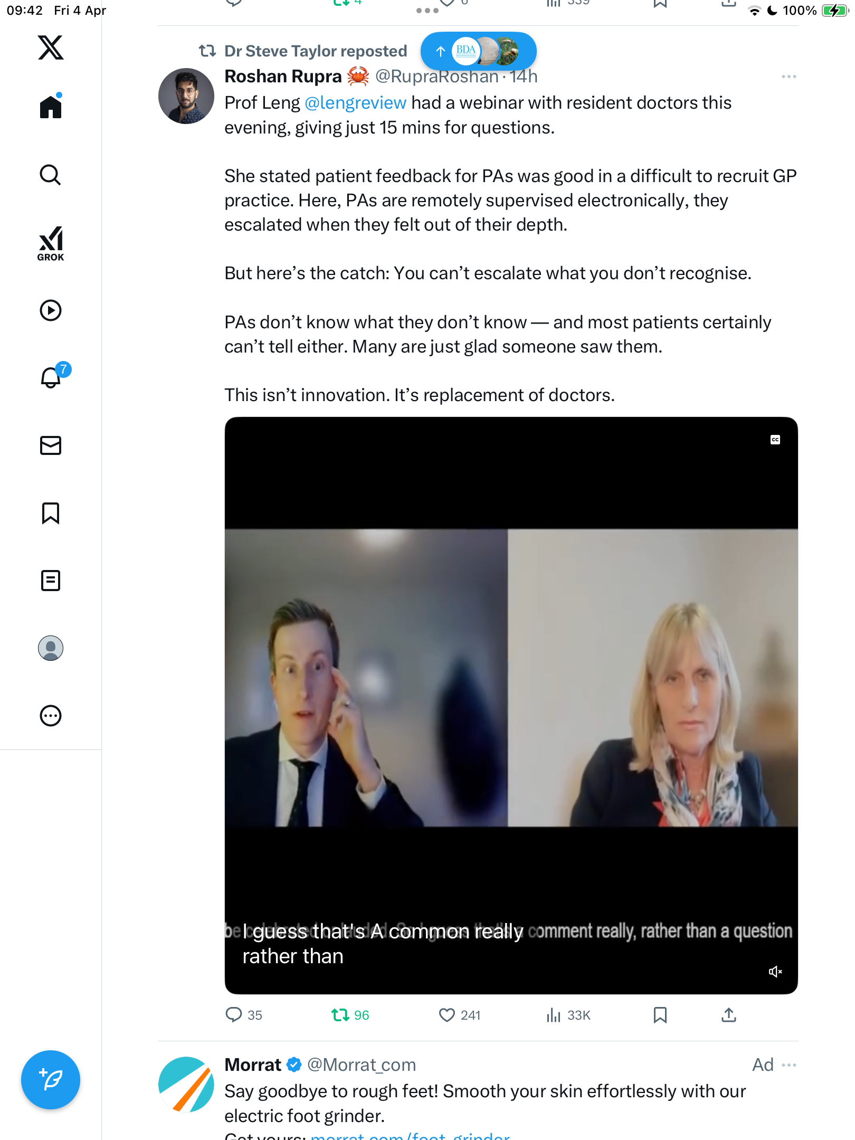Click the @lengreview mention link
Viewport: 855px width, 1140px height.
pyautogui.click(x=356, y=102)
